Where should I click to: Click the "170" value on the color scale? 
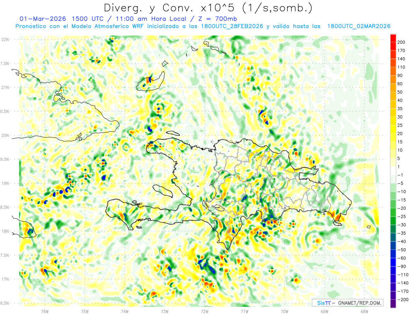click(401, 50)
